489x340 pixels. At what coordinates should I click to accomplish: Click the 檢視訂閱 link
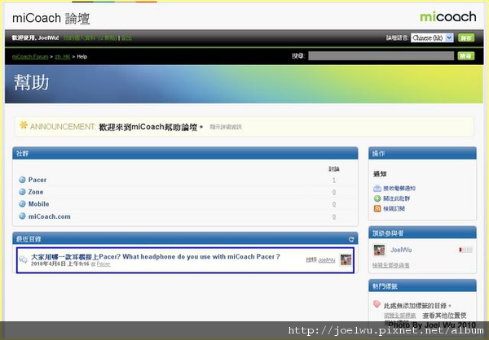[394, 208]
